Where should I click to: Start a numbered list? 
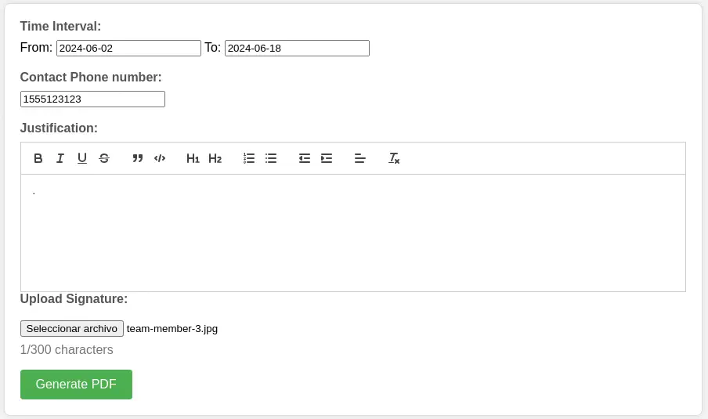(x=249, y=158)
